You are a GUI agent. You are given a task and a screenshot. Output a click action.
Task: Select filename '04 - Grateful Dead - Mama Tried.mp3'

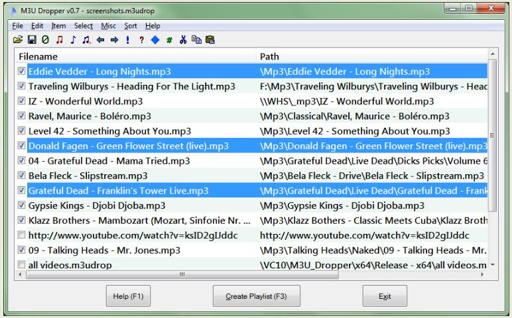109,161
